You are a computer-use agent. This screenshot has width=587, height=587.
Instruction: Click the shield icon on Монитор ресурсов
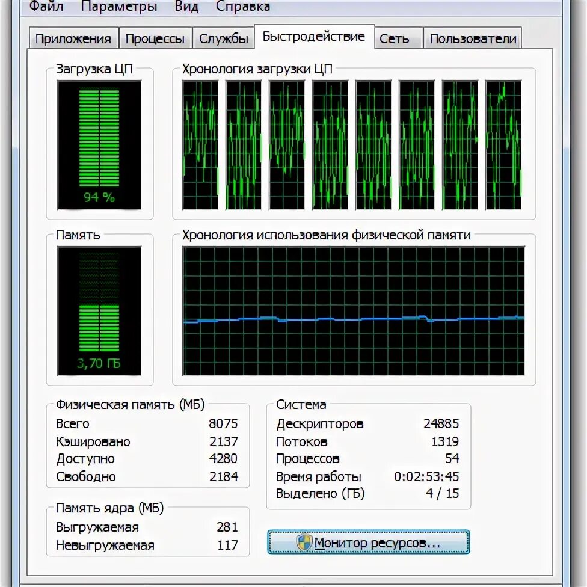coord(304,542)
